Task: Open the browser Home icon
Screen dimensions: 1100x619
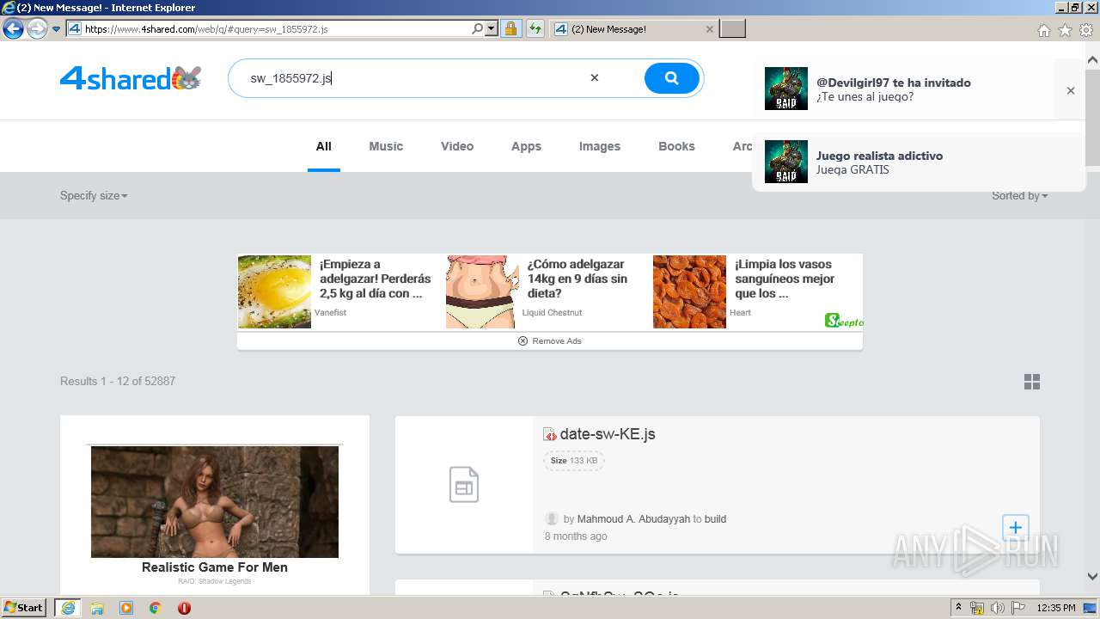Action: (x=1043, y=30)
